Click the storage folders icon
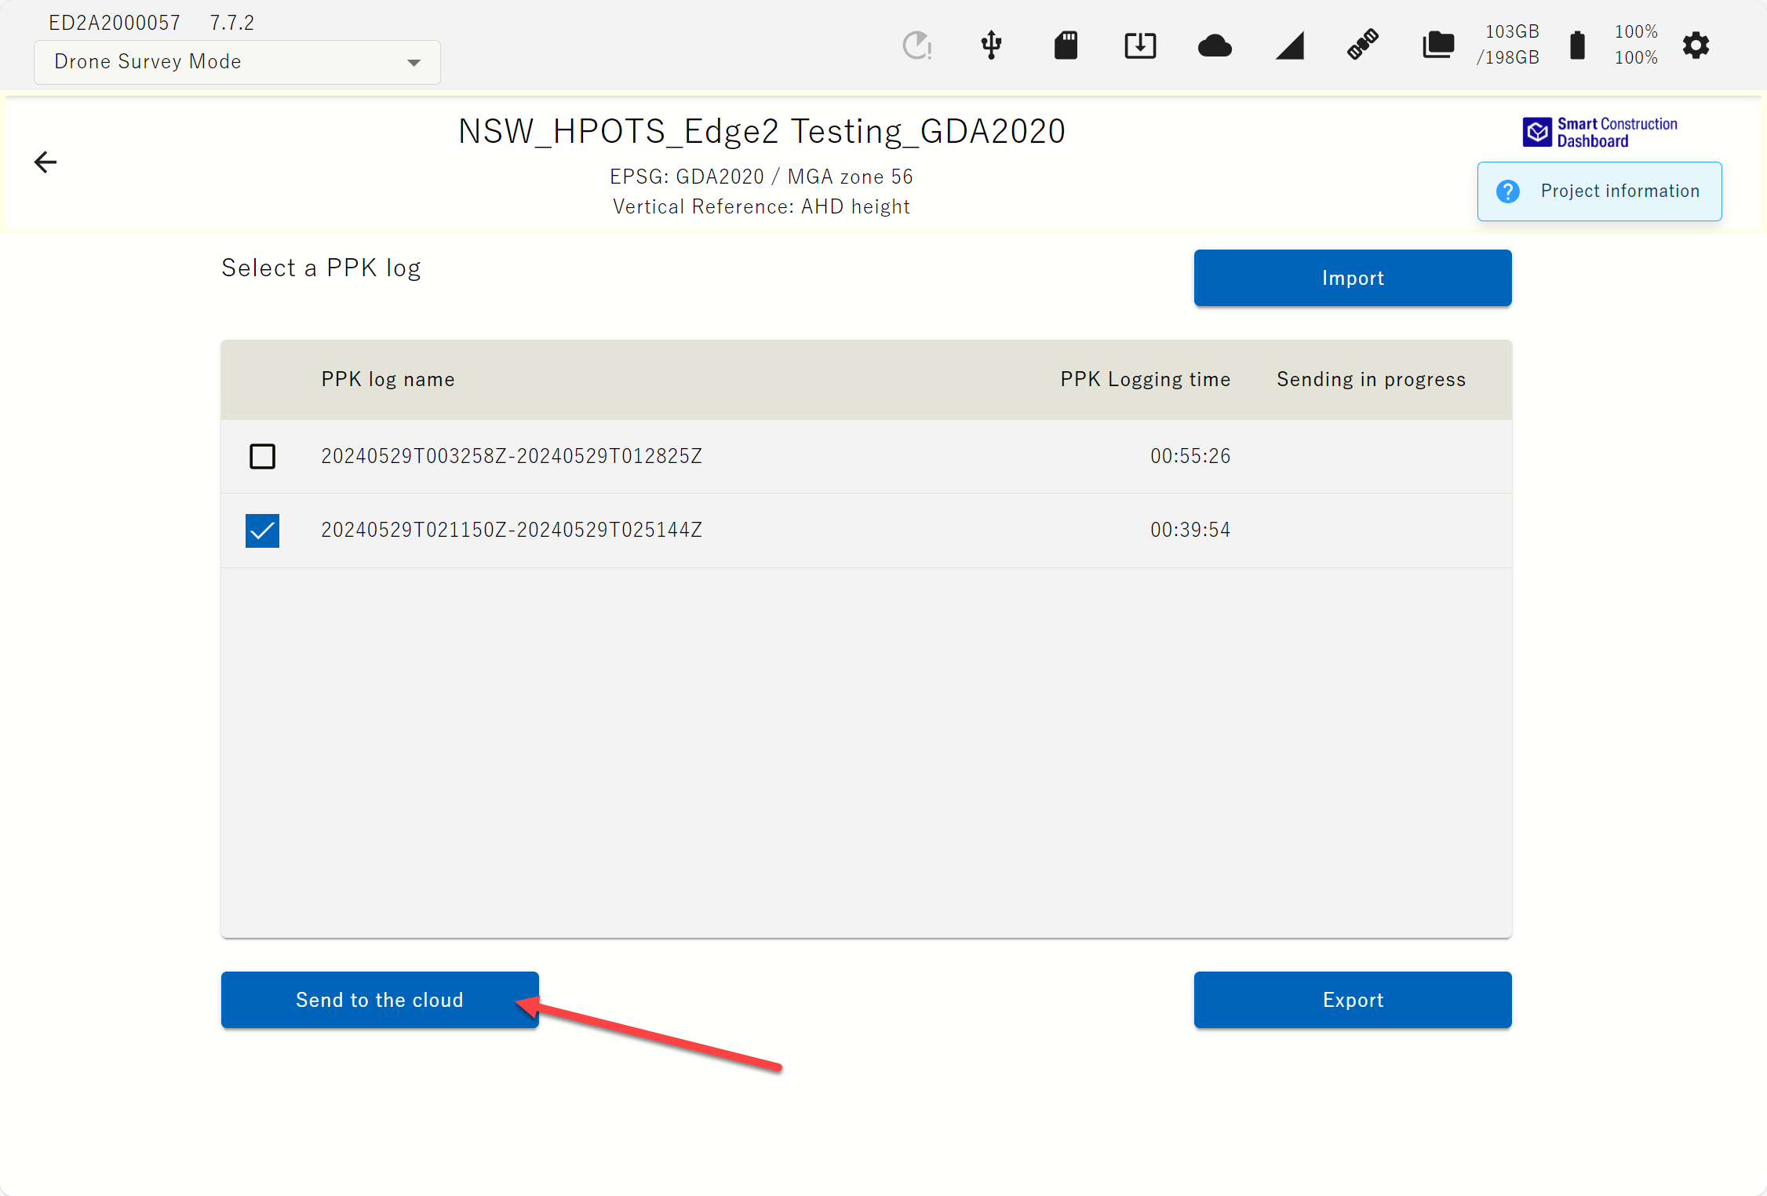Image resolution: width=1767 pixels, height=1196 pixels. 1438,45
